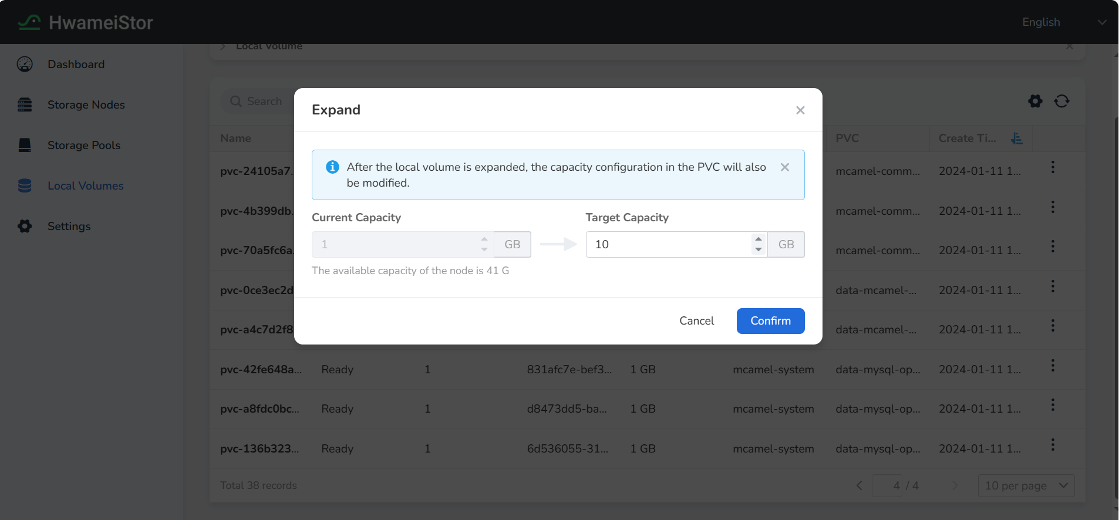
Task: Open table column settings gear icon
Action: pos(1035,101)
